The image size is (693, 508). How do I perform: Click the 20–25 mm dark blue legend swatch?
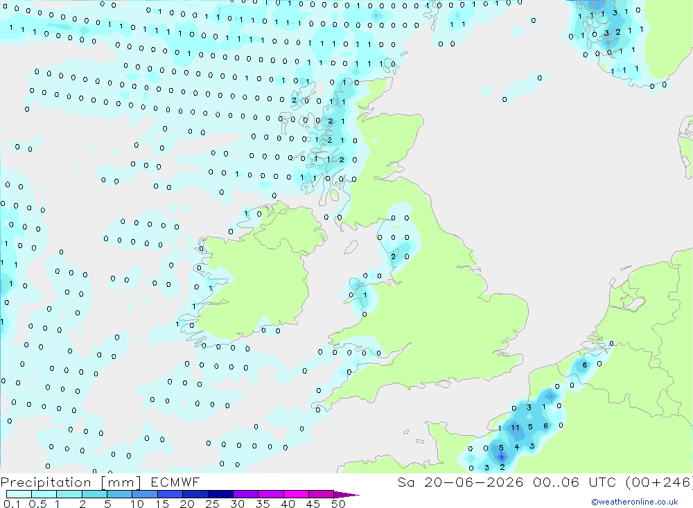195,494
